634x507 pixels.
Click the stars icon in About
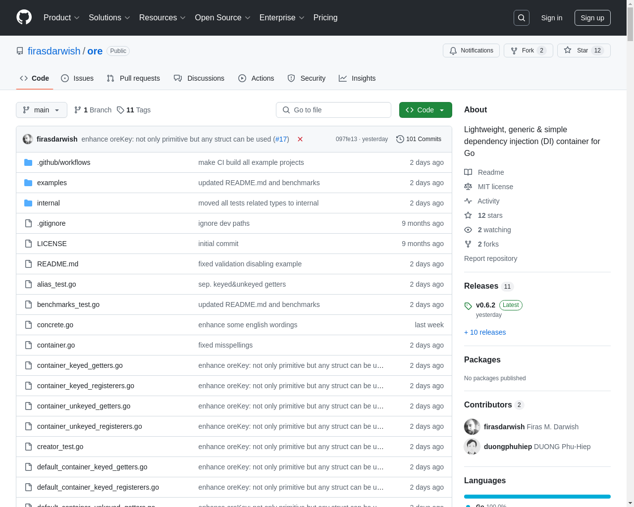(x=468, y=215)
